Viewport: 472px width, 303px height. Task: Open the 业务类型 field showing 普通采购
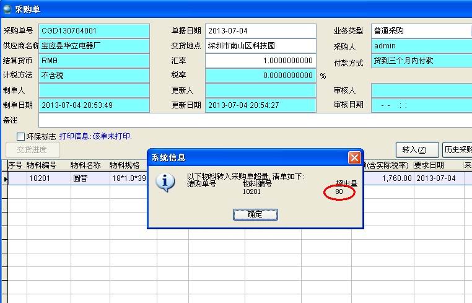(421, 31)
